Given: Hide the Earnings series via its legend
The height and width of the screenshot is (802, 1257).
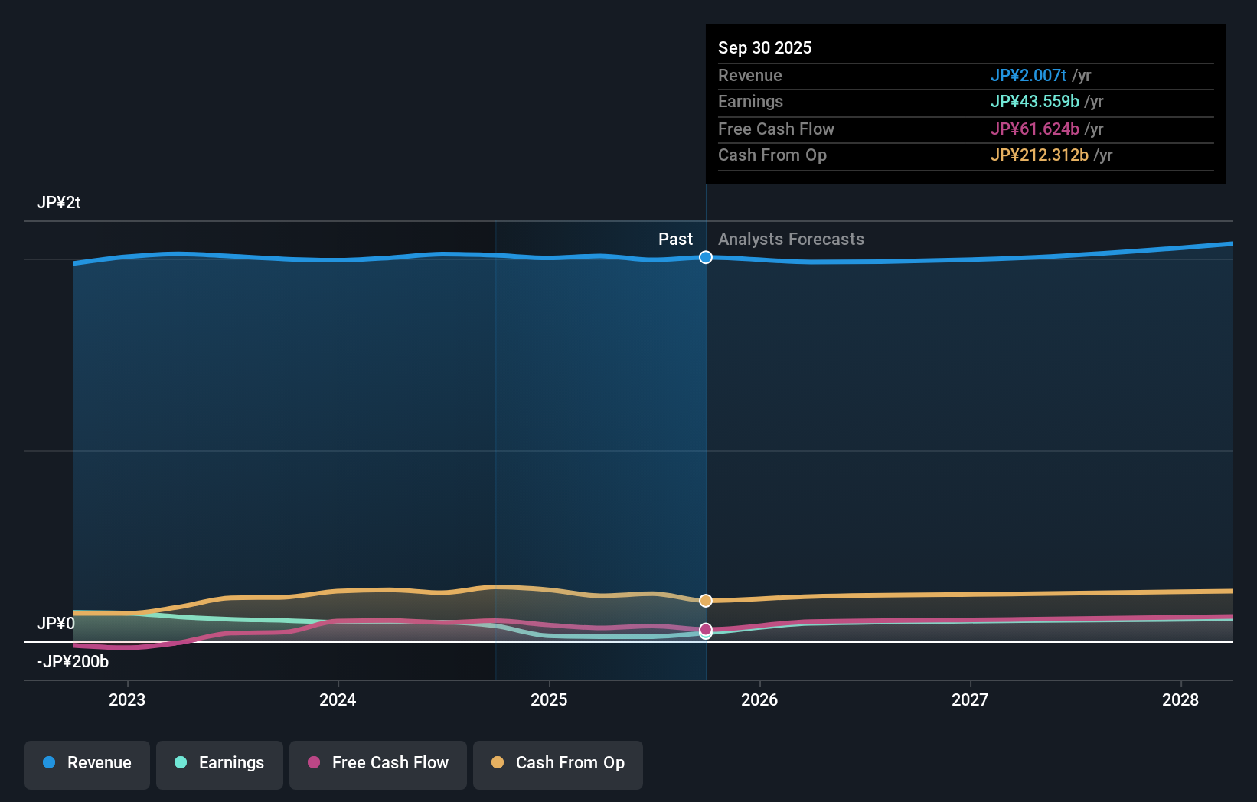Looking at the screenshot, I should (x=219, y=763).
